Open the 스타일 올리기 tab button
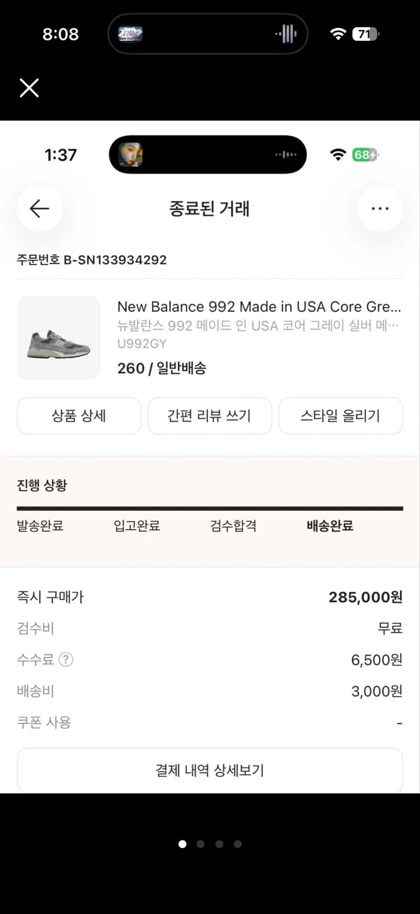Viewport: 420px width, 914px height. (340, 416)
